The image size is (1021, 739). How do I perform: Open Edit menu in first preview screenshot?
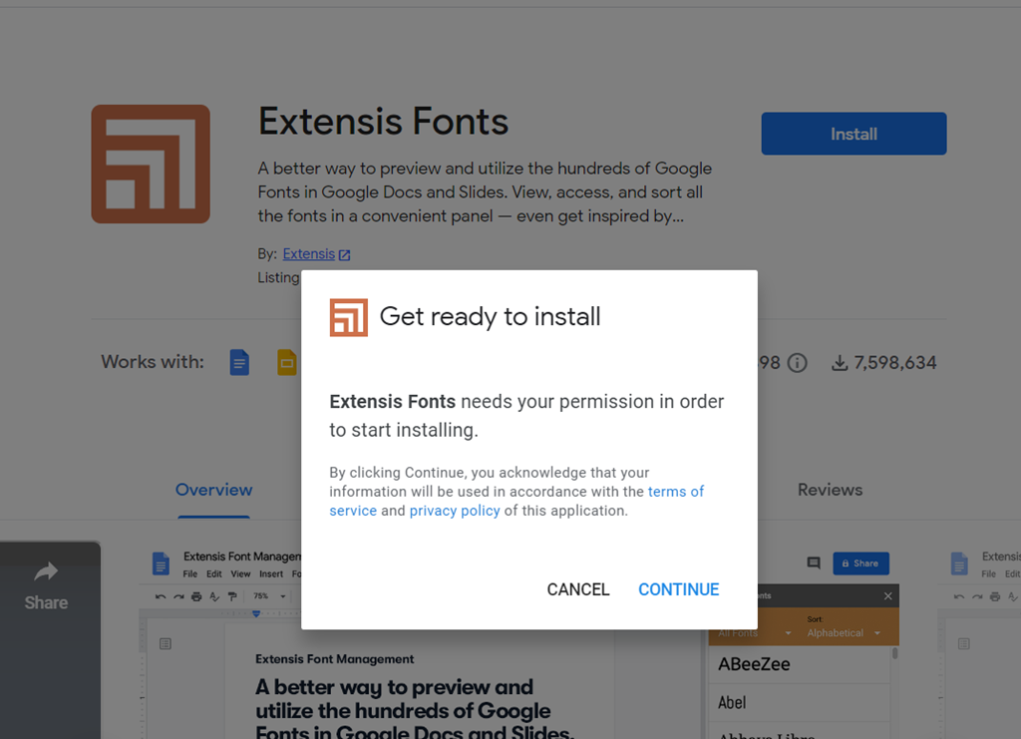coord(214,574)
